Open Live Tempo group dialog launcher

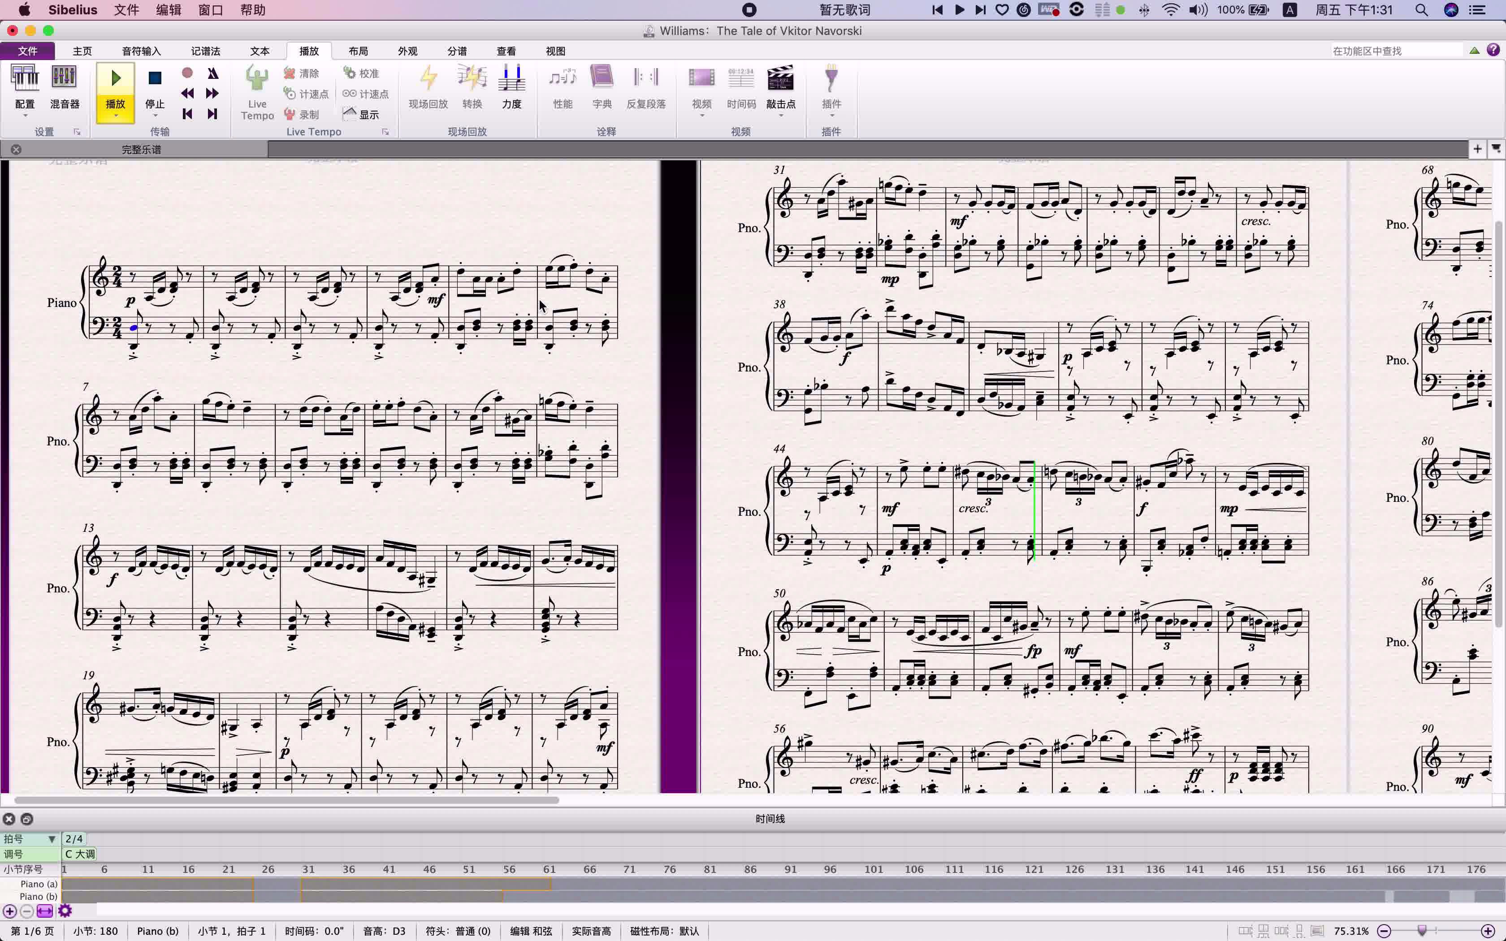[385, 132]
